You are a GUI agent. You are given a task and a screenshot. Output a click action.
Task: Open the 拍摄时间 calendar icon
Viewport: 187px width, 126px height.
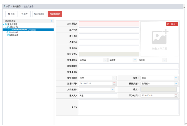point(114,84)
